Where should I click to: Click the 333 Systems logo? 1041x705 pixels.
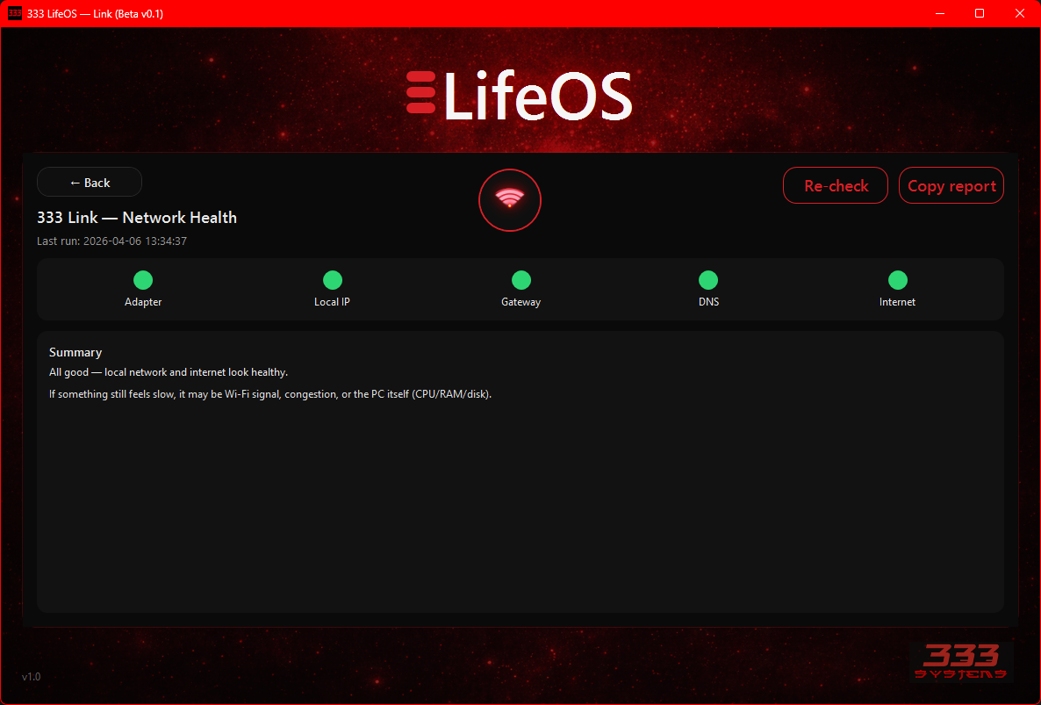[961, 661]
